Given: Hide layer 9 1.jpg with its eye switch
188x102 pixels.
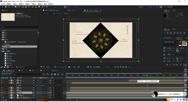Looking at the screenshot, I should [2, 95].
